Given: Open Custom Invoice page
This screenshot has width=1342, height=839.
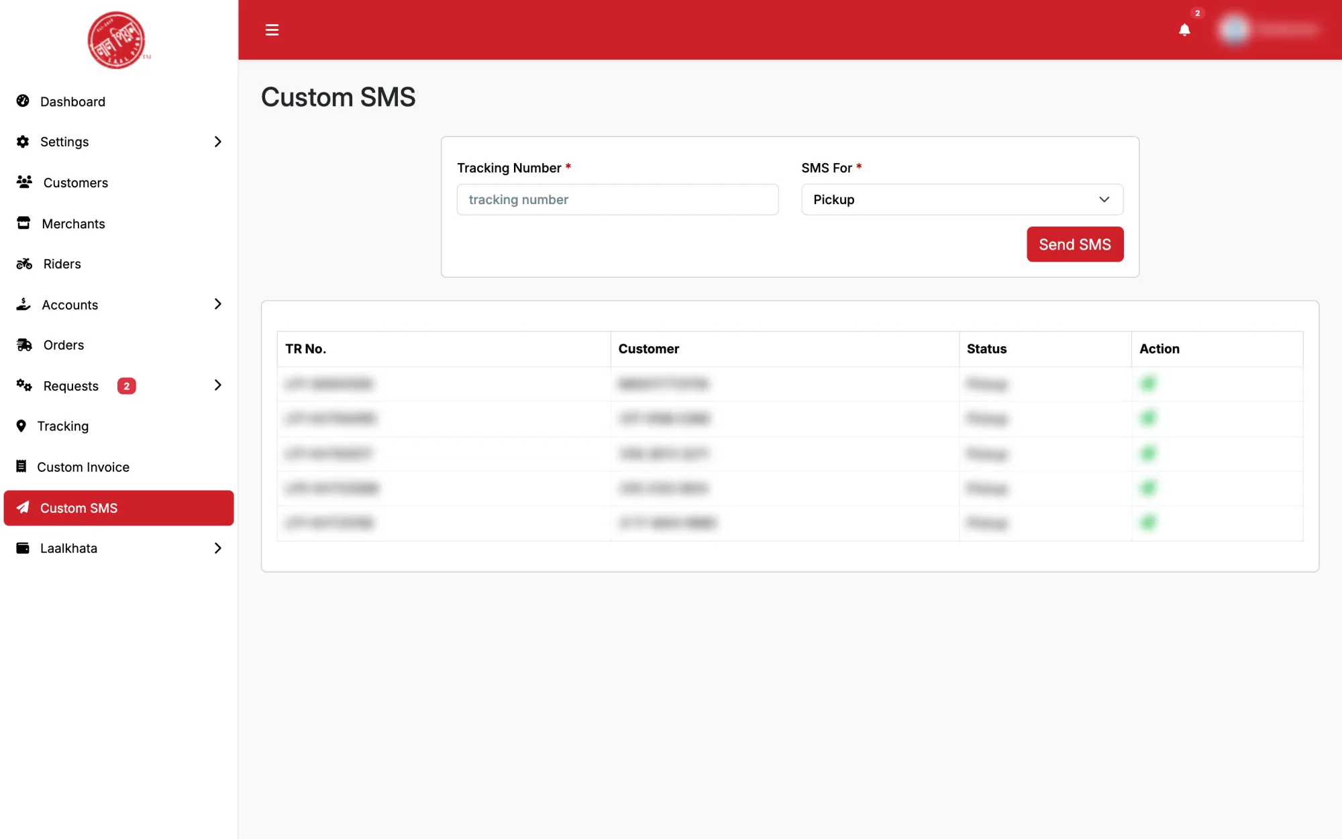Looking at the screenshot, I should (119, 467).
